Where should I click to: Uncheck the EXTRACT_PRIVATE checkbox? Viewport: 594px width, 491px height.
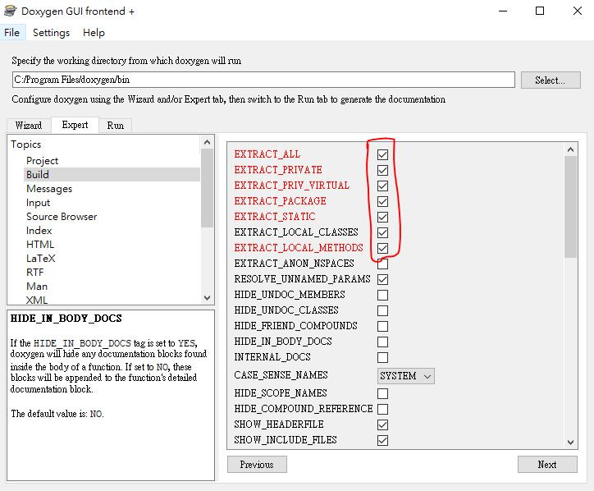pyautogui.click(x=382, y=170)
